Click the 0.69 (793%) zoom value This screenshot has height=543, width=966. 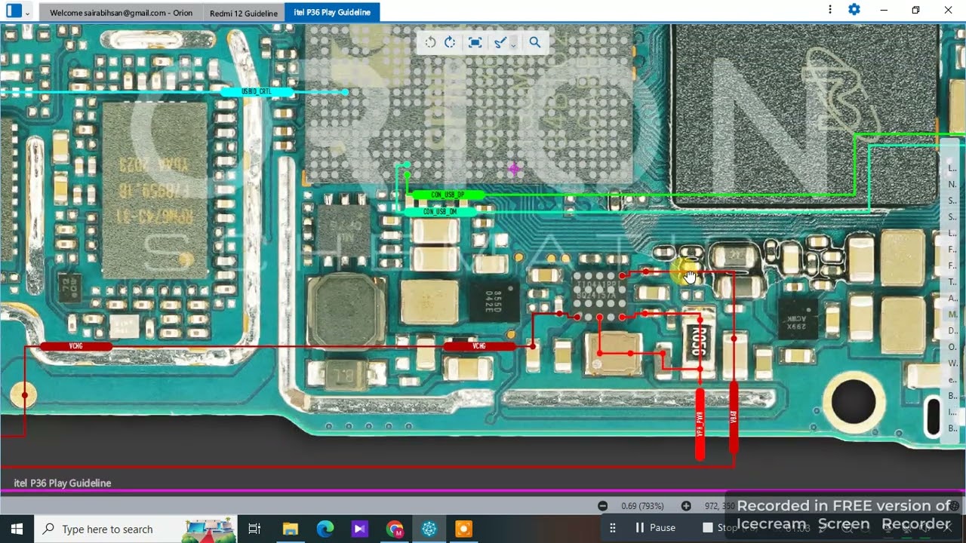642,506
